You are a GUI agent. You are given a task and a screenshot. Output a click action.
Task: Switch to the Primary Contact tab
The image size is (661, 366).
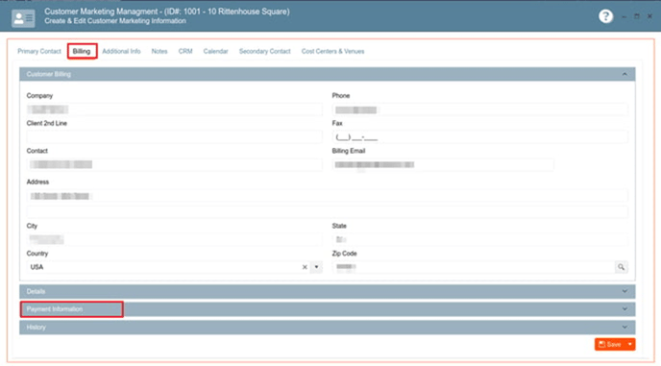point(39,52)
